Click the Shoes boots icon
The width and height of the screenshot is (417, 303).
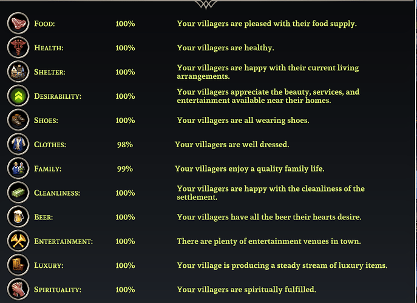tap(17, 120)
